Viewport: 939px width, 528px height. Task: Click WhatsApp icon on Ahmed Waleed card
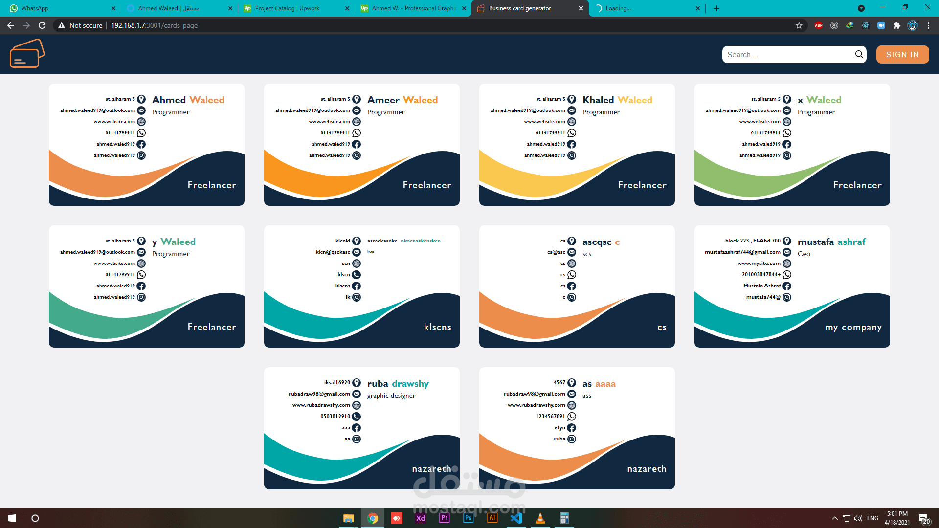tap(141, 133)
